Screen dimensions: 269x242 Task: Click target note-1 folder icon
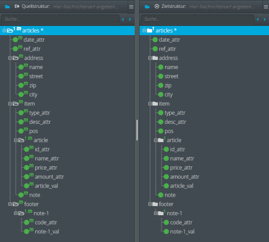pyautogui.click(x=161, y=213)
